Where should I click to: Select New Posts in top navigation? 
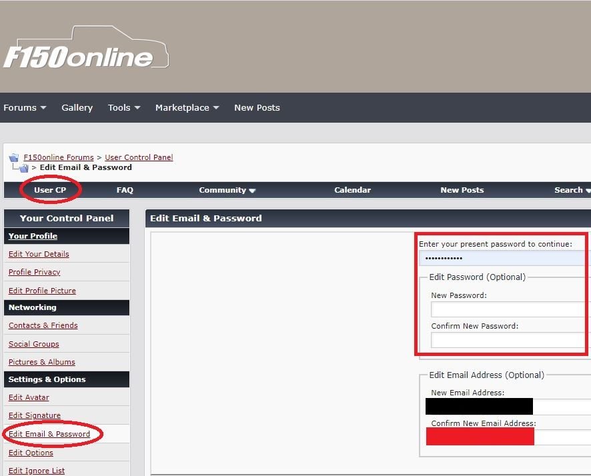click(257, 107)
